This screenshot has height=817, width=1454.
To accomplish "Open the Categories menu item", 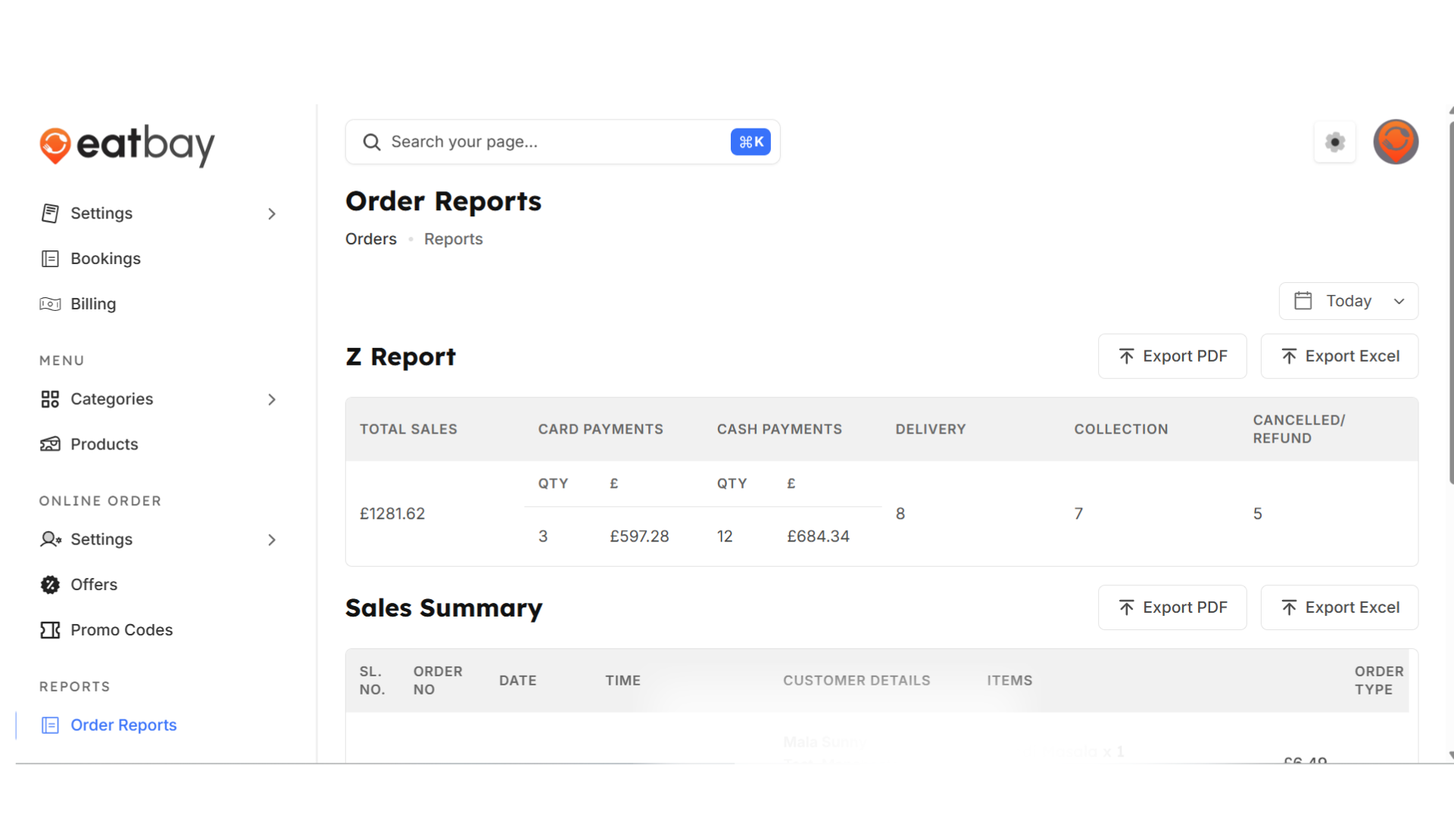I will point(111,399).
